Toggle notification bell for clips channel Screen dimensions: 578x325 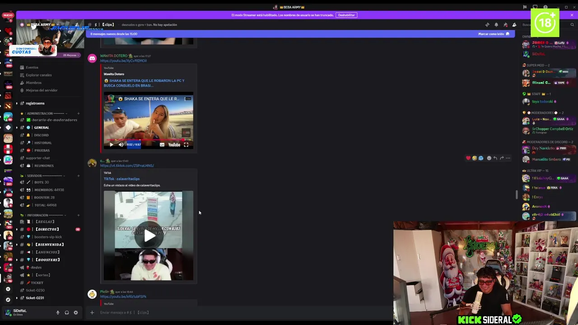coord(496,25)
